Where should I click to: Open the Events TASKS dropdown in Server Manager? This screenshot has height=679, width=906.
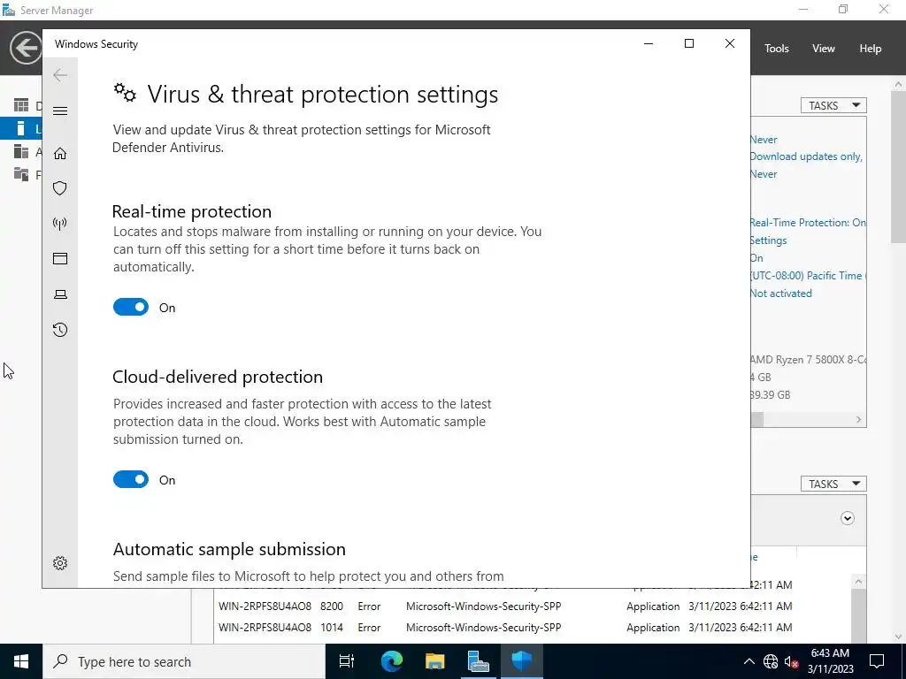point(833,484)
